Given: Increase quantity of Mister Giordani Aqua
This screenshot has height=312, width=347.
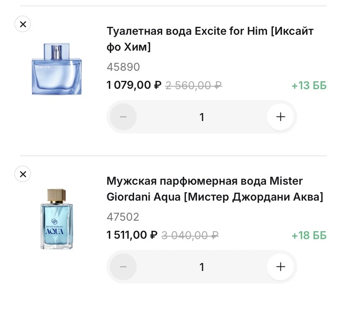Looking at the screenshot, I should tap(280, 267).
